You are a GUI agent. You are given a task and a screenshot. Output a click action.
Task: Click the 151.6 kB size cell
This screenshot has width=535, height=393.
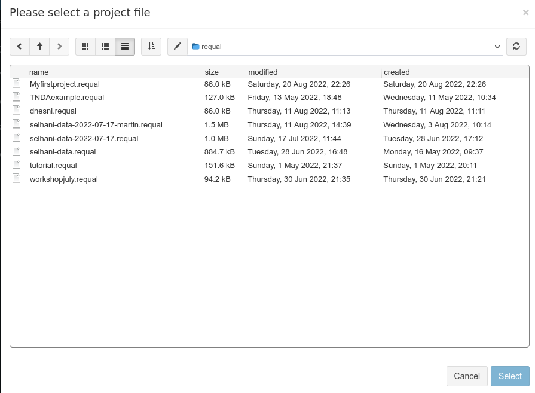[x=219, y=165]
